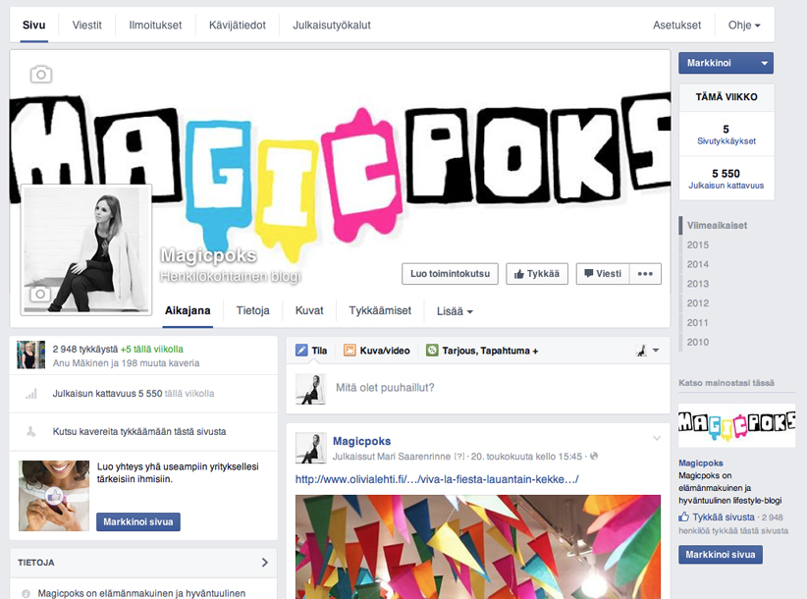Click 'Anu Mäkinen ja 198 muuta kaveria' text

pyautogui.click(x=126, y=363)
